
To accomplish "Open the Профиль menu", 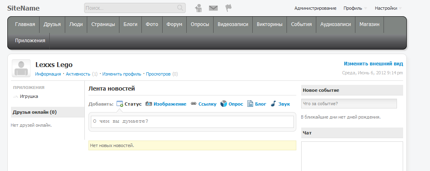I will [353, 8].
